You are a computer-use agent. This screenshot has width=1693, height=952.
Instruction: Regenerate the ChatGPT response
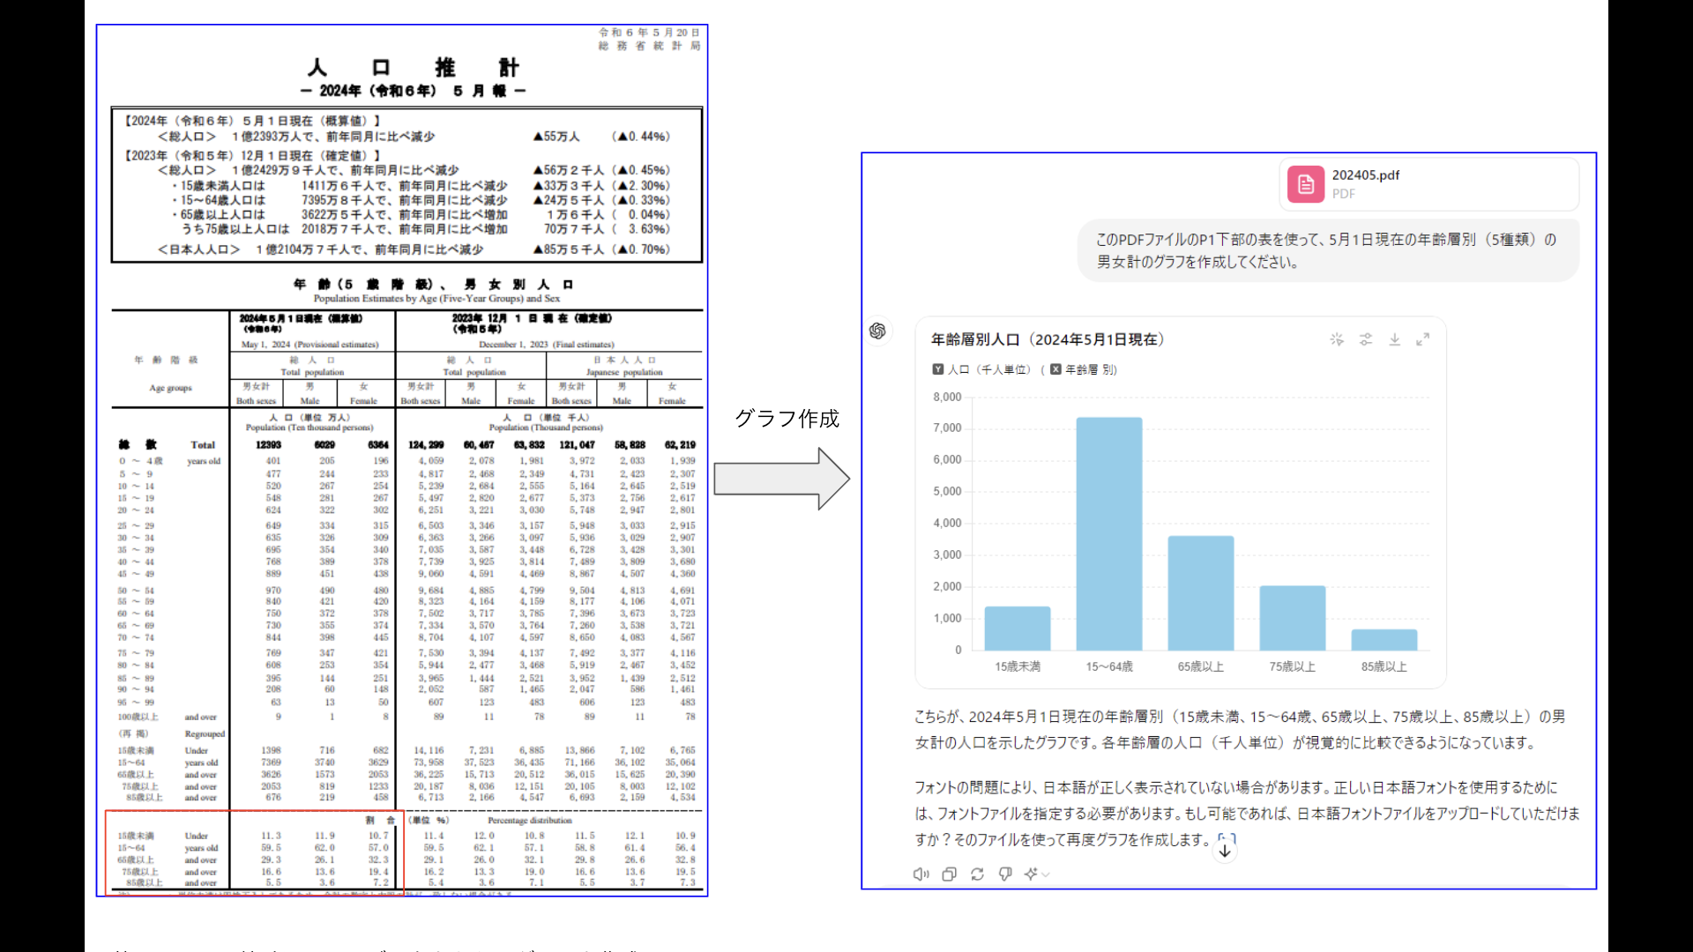pyautogui.click(x=977, y=874)
